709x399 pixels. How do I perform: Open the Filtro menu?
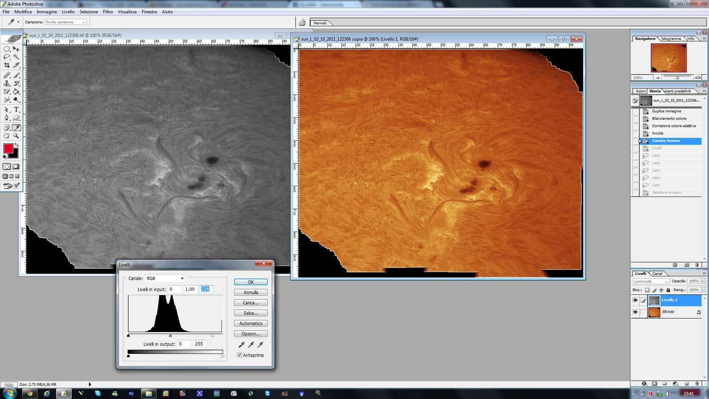tap(108, 12)
